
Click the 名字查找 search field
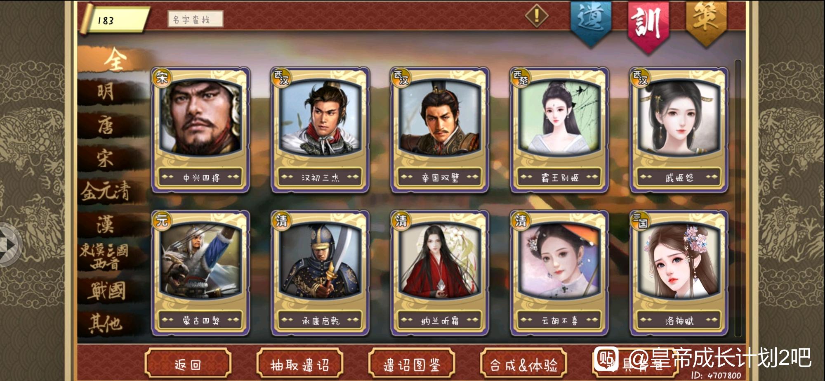coord(195,19)
